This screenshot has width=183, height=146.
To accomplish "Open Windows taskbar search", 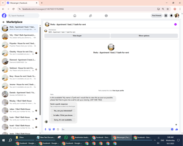I will (x=10, y=140).
